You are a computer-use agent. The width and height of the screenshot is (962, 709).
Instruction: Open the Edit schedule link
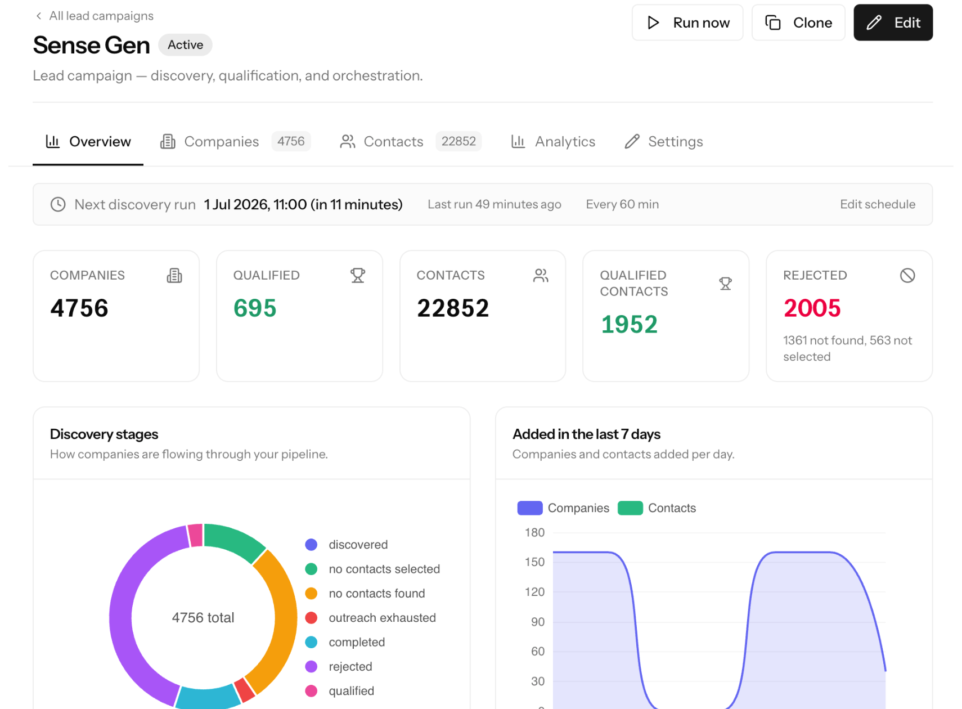click(877, 204)
